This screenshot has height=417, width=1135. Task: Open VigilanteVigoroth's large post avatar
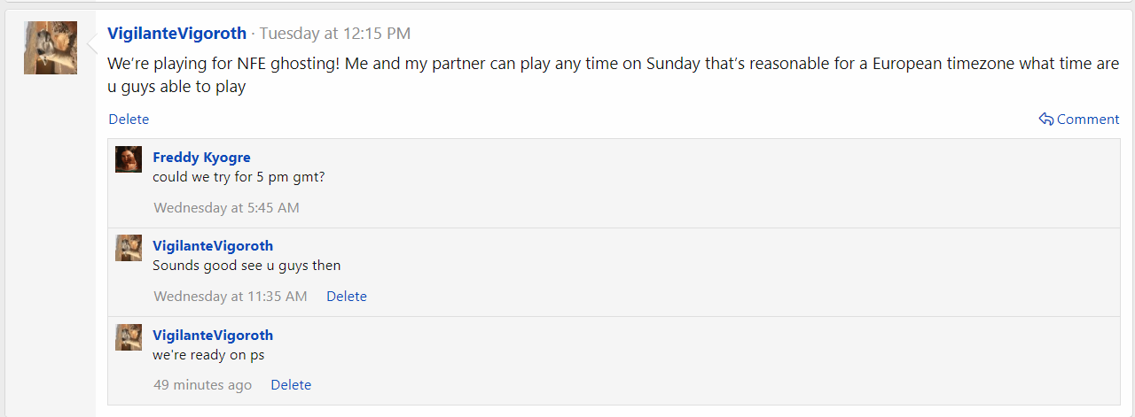[51, 48]
